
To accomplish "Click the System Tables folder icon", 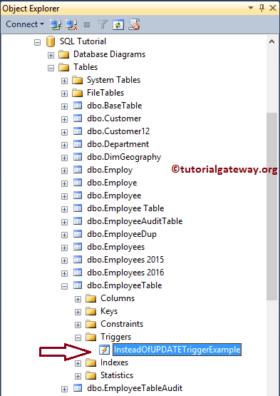I will pos(78,80).
